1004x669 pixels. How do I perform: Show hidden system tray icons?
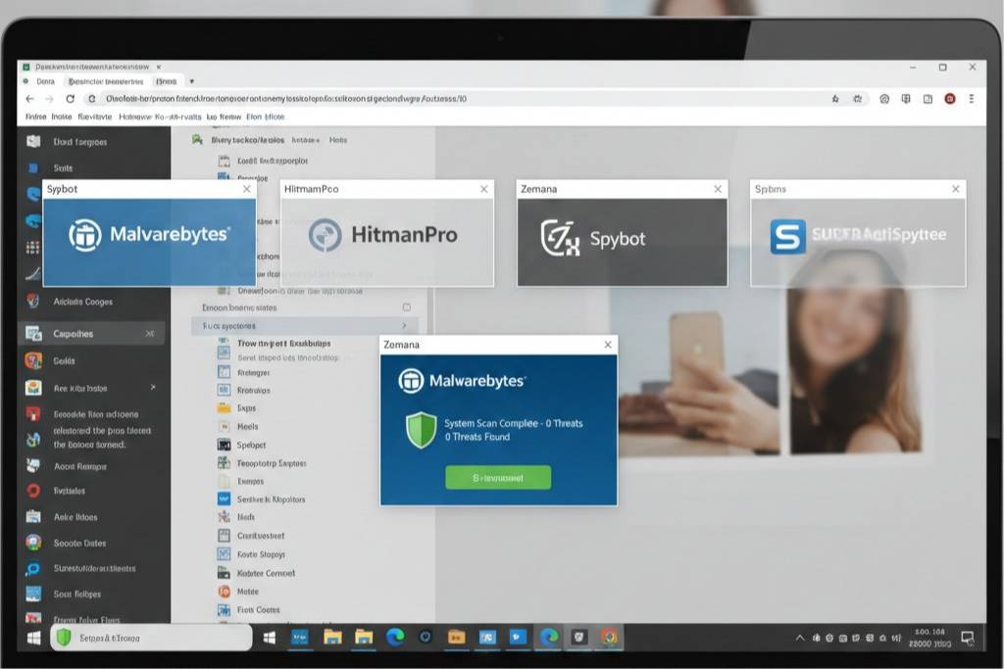798,638
